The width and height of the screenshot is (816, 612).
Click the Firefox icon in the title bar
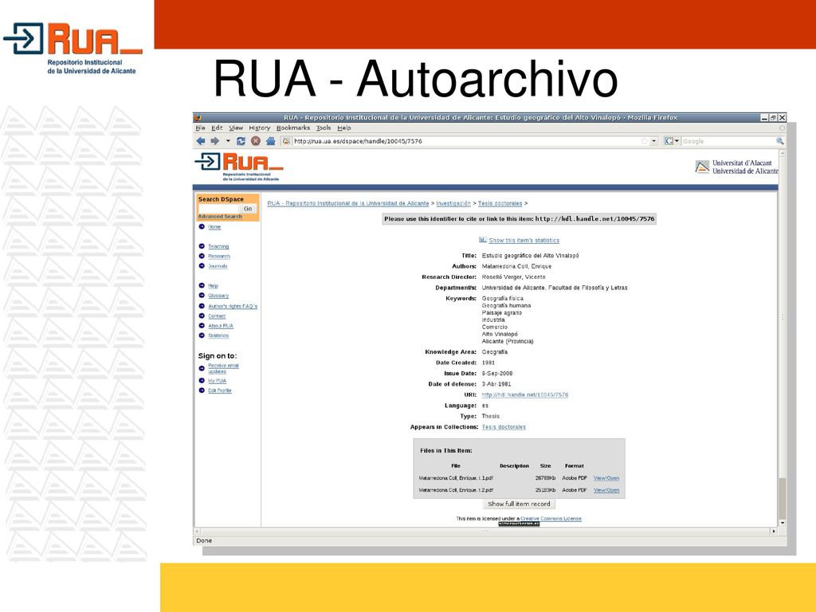pyautogui.click(x=198, y=118)
